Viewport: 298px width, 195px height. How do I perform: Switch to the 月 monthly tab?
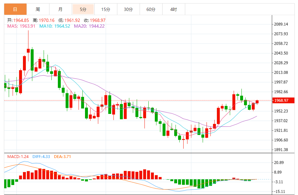(x=60, y=9)
